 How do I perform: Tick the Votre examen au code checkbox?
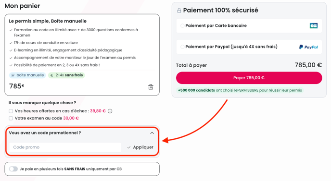11,118
